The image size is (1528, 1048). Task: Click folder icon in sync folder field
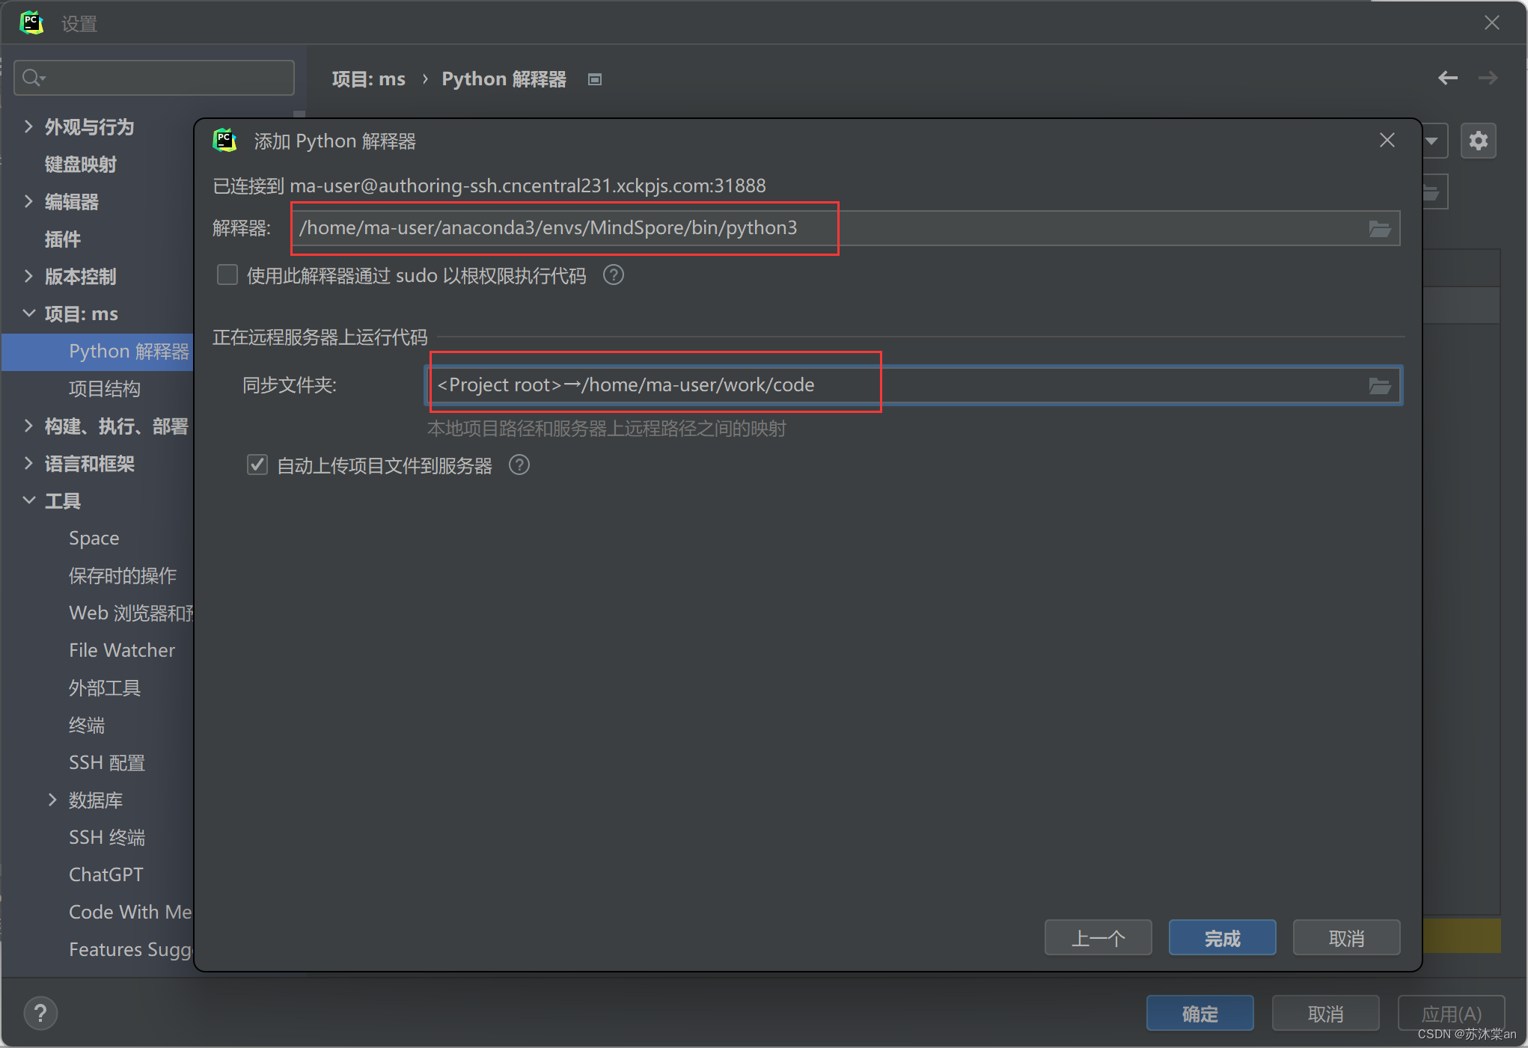click(x=1379, y=385)
